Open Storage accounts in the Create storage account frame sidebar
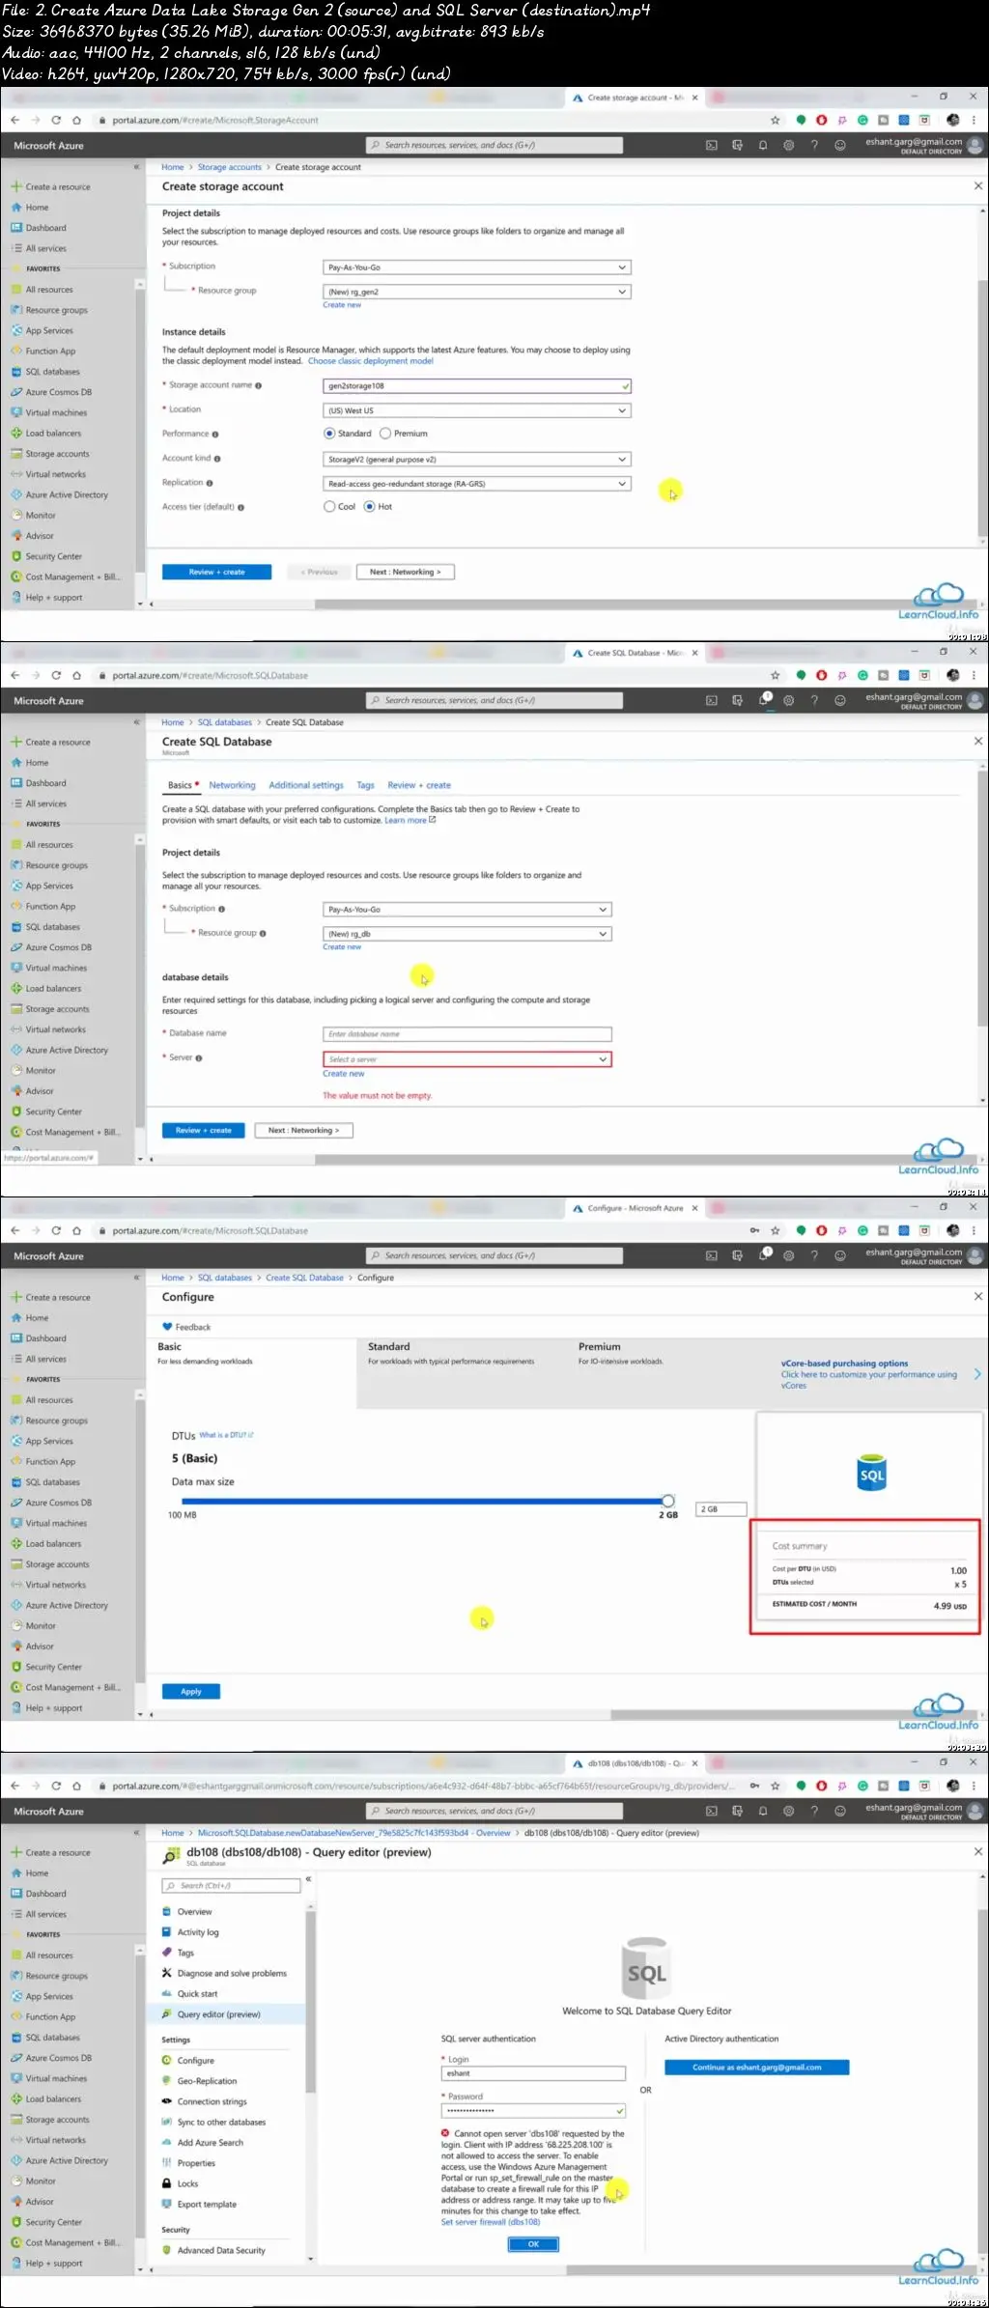 [57, 454]
